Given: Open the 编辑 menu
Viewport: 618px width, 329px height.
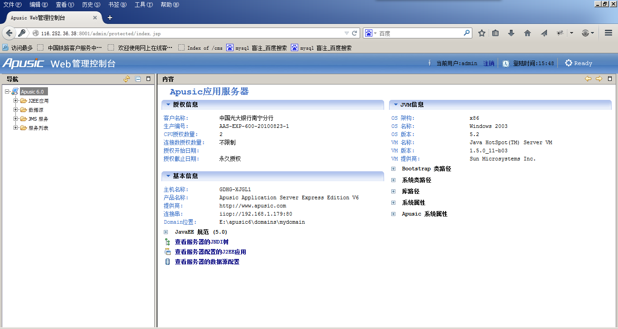Looking at the screenshot, I should point(38,5).
